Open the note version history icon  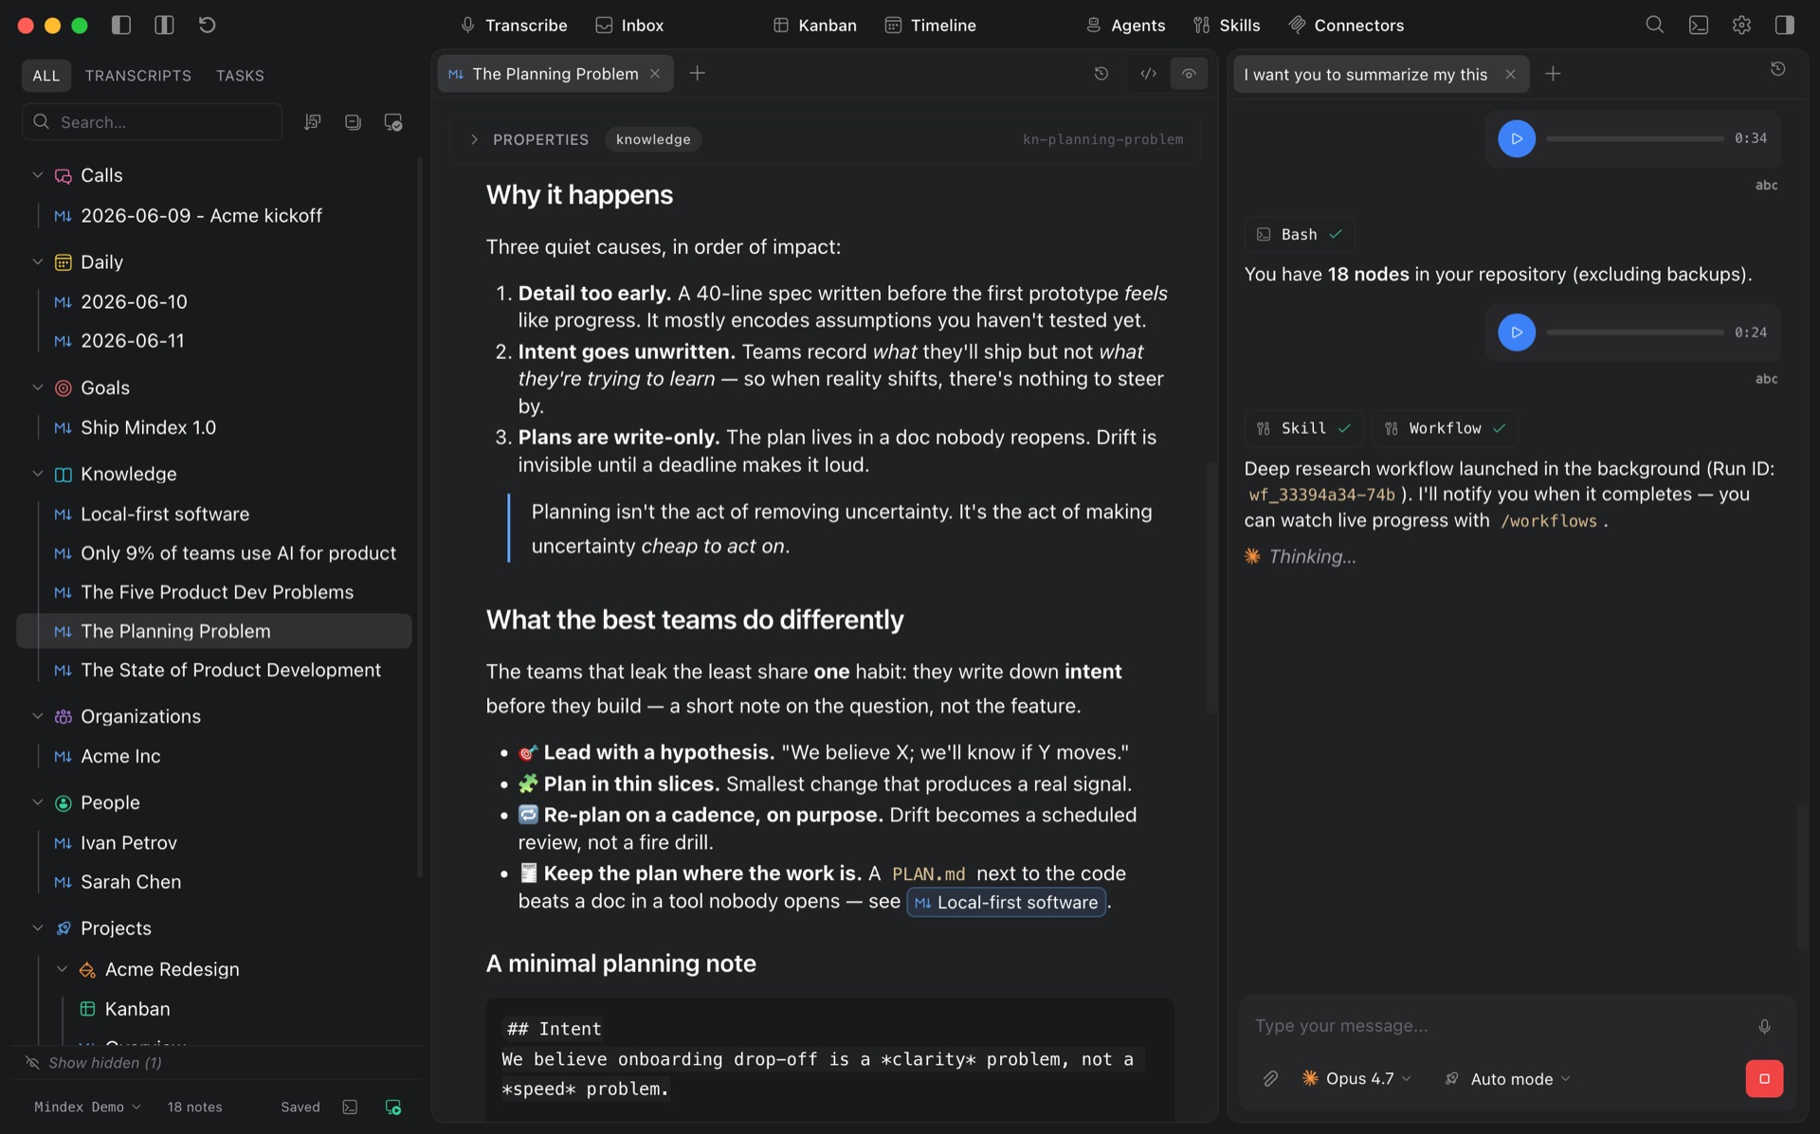pos(1101,74)
